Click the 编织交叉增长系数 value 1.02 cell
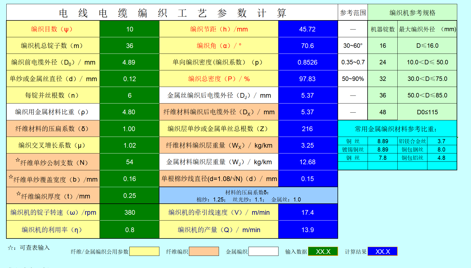Screen dimensions: 471x268 point(129,145)
